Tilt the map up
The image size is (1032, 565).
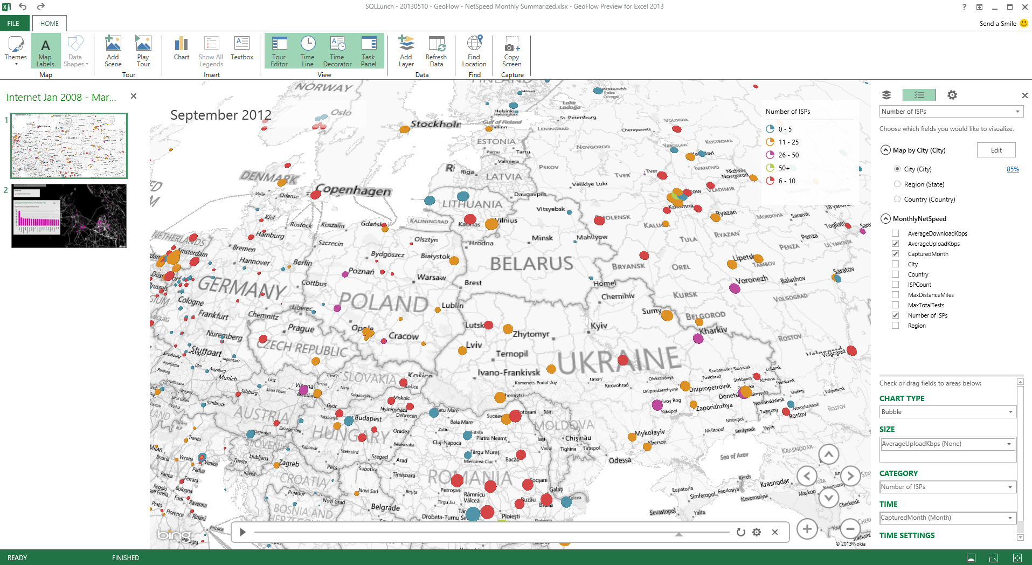pos(829,454)
